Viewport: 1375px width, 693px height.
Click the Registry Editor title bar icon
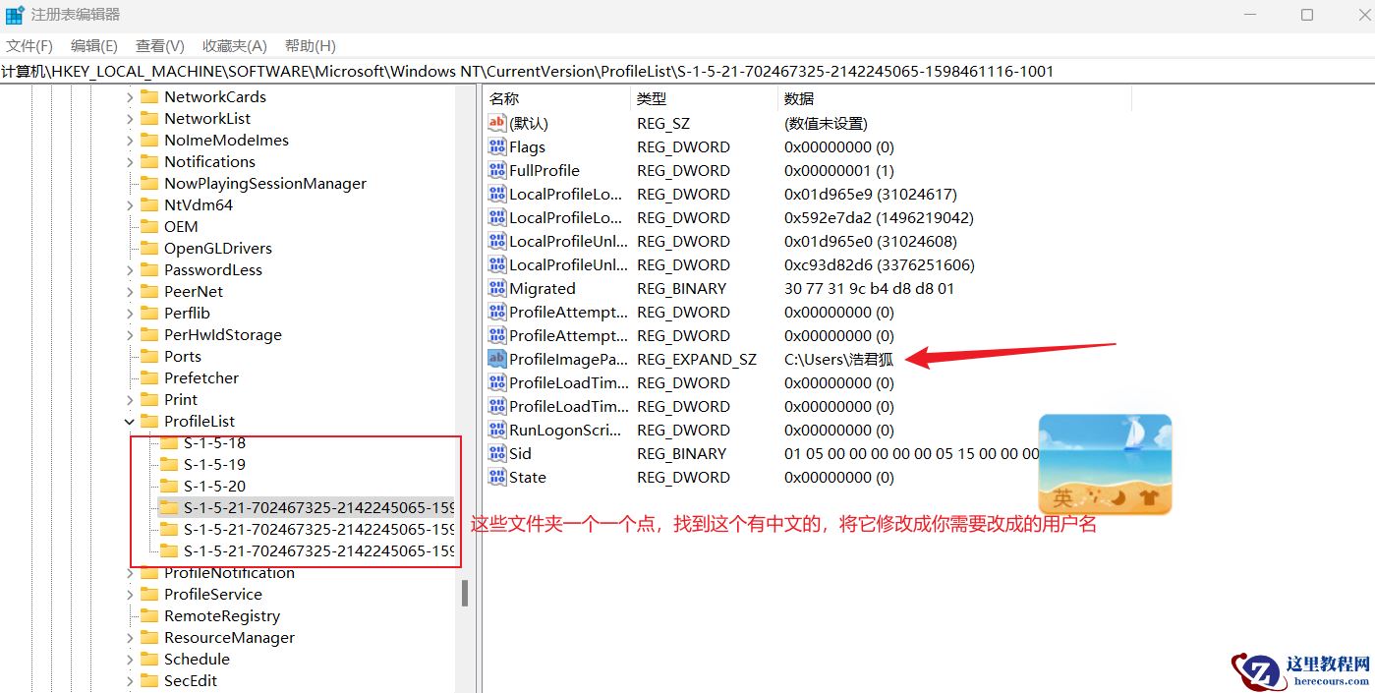14,14
